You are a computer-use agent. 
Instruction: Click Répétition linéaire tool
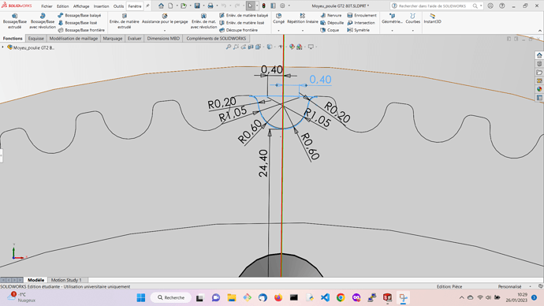[303, 19]
